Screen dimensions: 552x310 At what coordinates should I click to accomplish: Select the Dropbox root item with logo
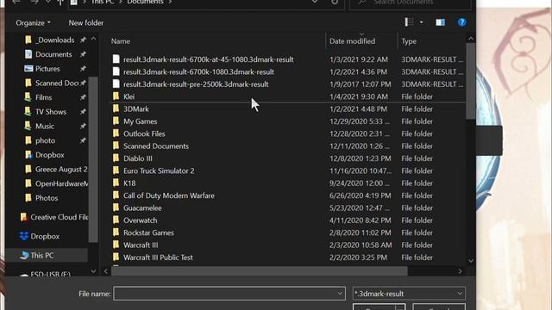tap(45, 237)
